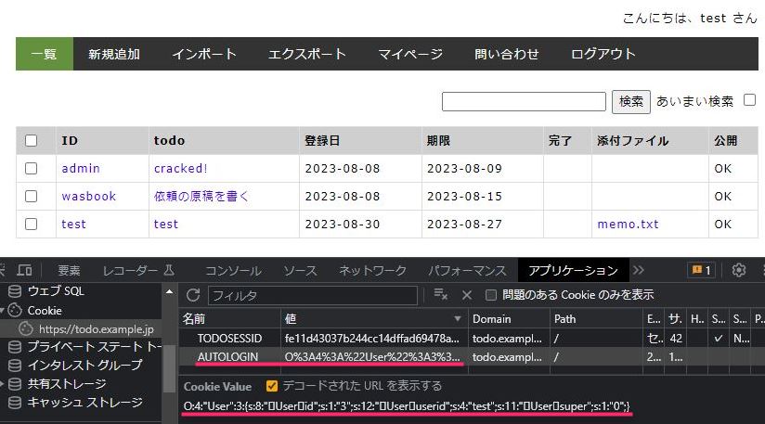The width and height of the screenshot is (765, 424).
Task: Select インタレスト グループ item
Action: point(84,365)
